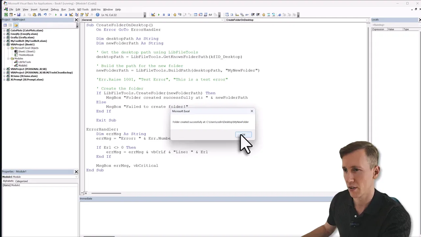
Task: Click inside the Immediate window
Action: (164, 214)
